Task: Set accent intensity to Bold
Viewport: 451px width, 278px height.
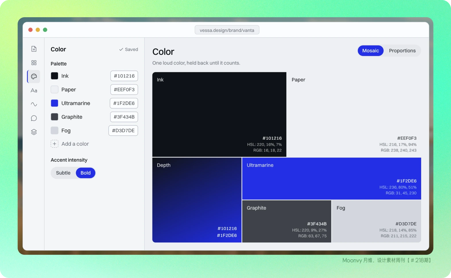Action: [x=86, y=173]
